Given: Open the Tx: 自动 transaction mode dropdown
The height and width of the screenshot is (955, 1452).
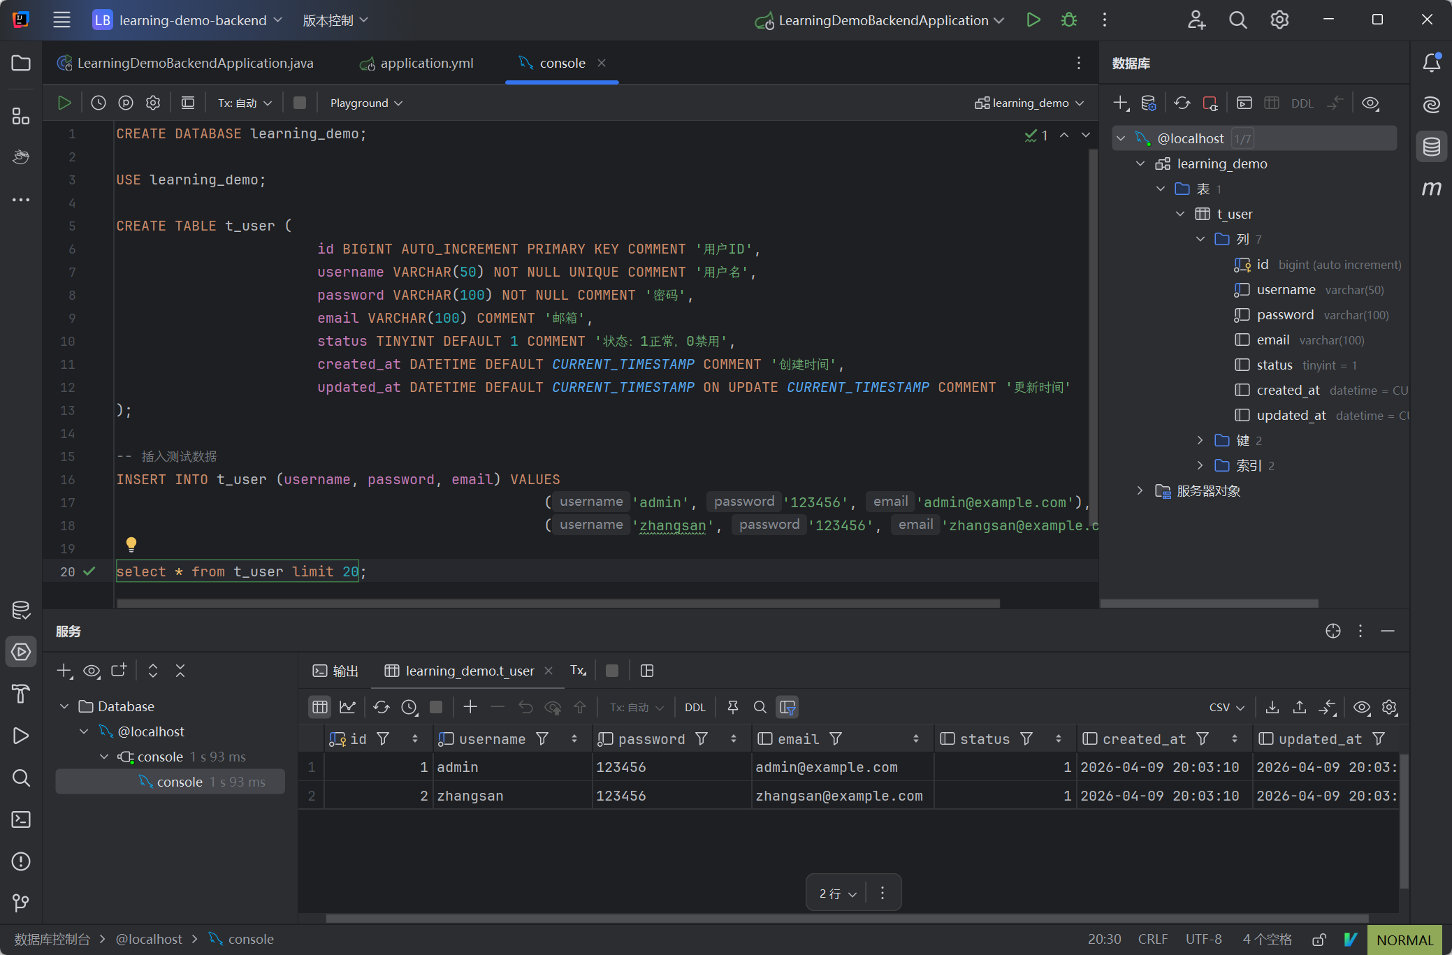Looking at the screenshot, I should (x=245, y=103).
